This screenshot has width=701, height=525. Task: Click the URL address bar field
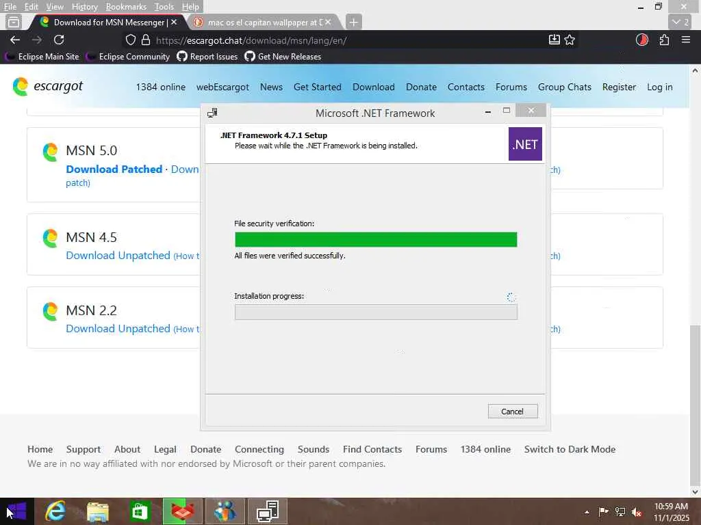click(348, 40)
